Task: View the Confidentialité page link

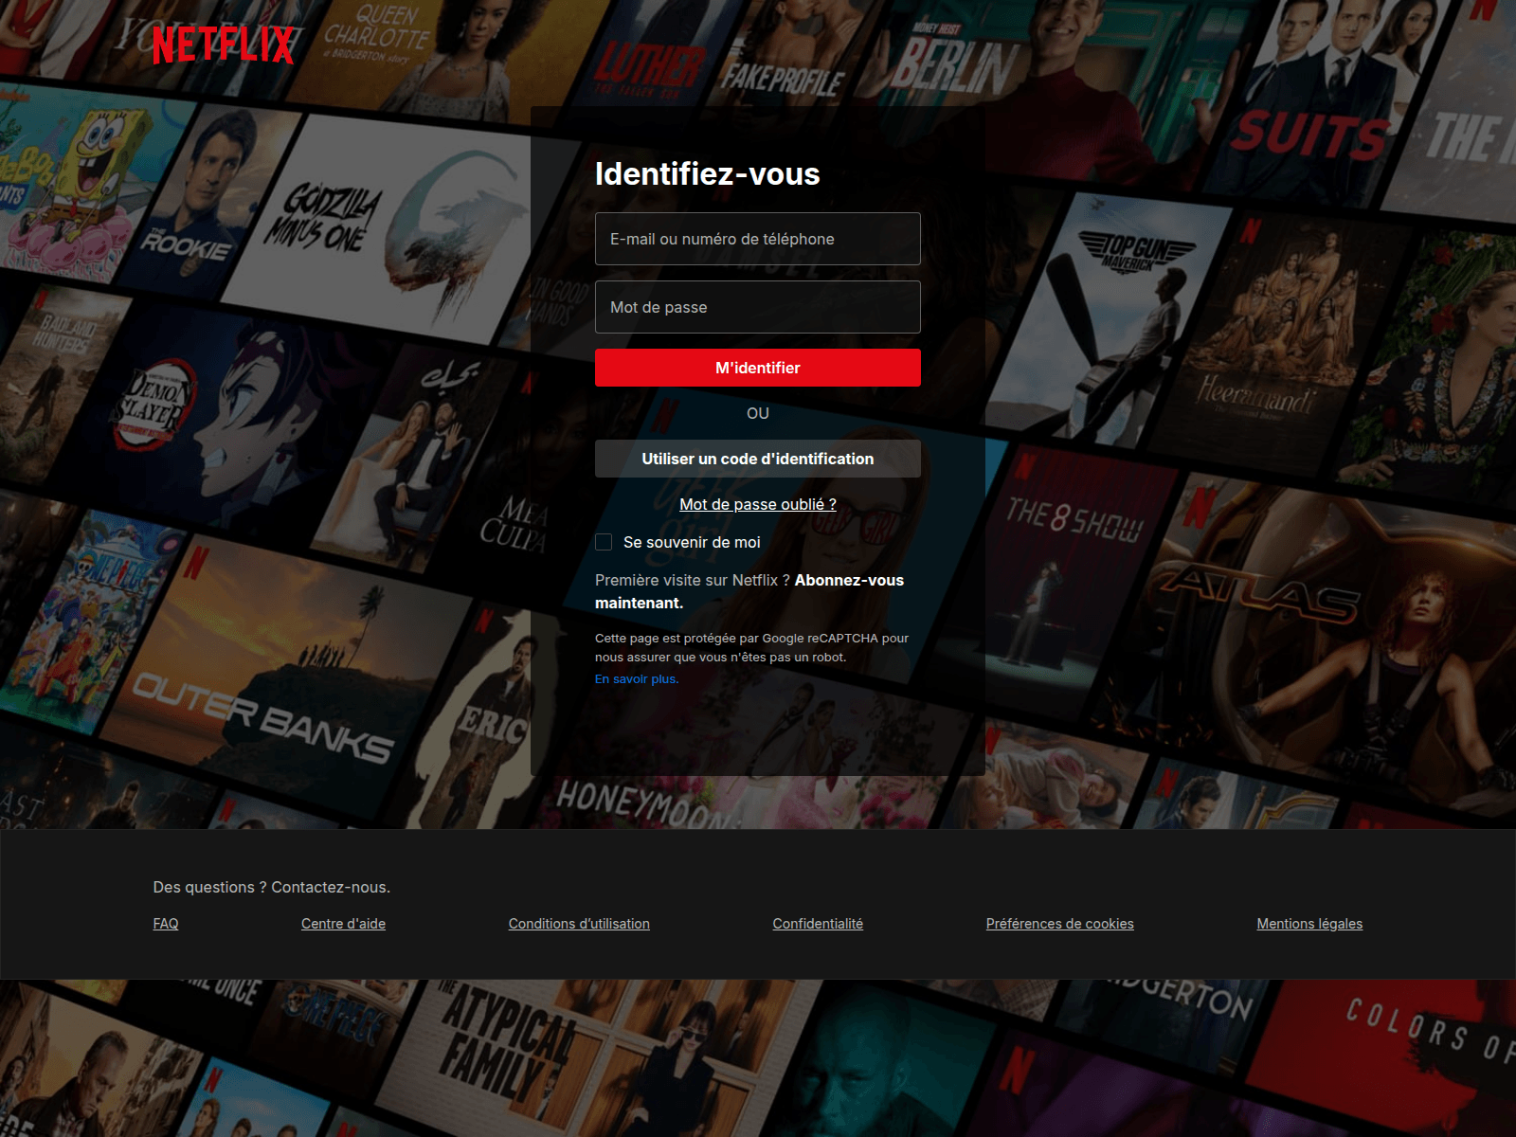Action: tap(818, 924)
